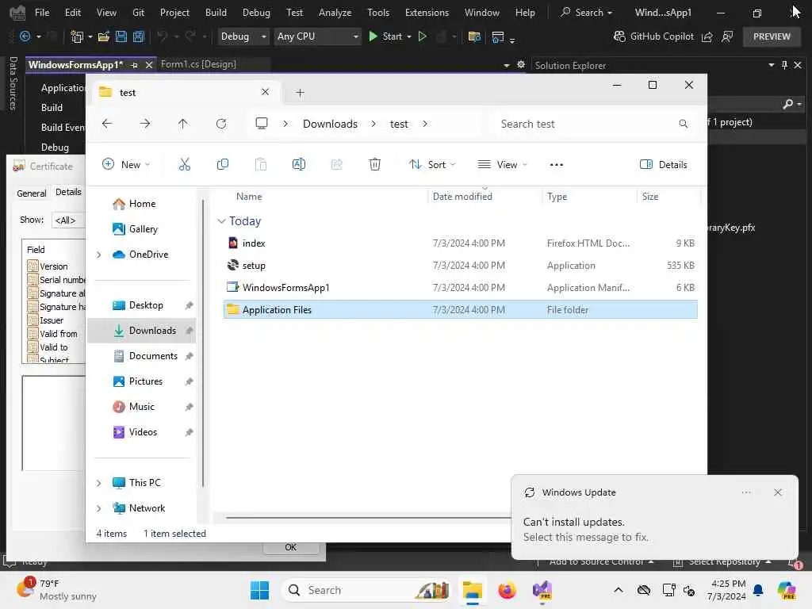812x609 pixels.
Task: Open the notification bell in system tray
Action: tap(757, 590)
